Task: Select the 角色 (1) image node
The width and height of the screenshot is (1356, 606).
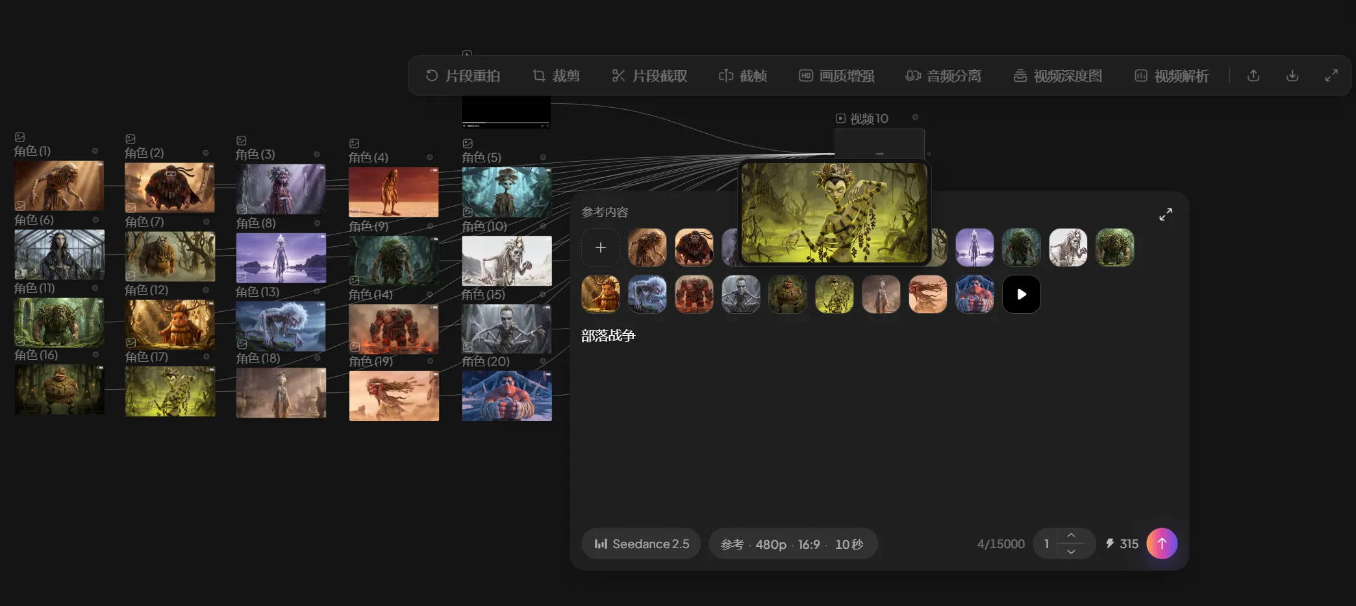Action: 59,186
